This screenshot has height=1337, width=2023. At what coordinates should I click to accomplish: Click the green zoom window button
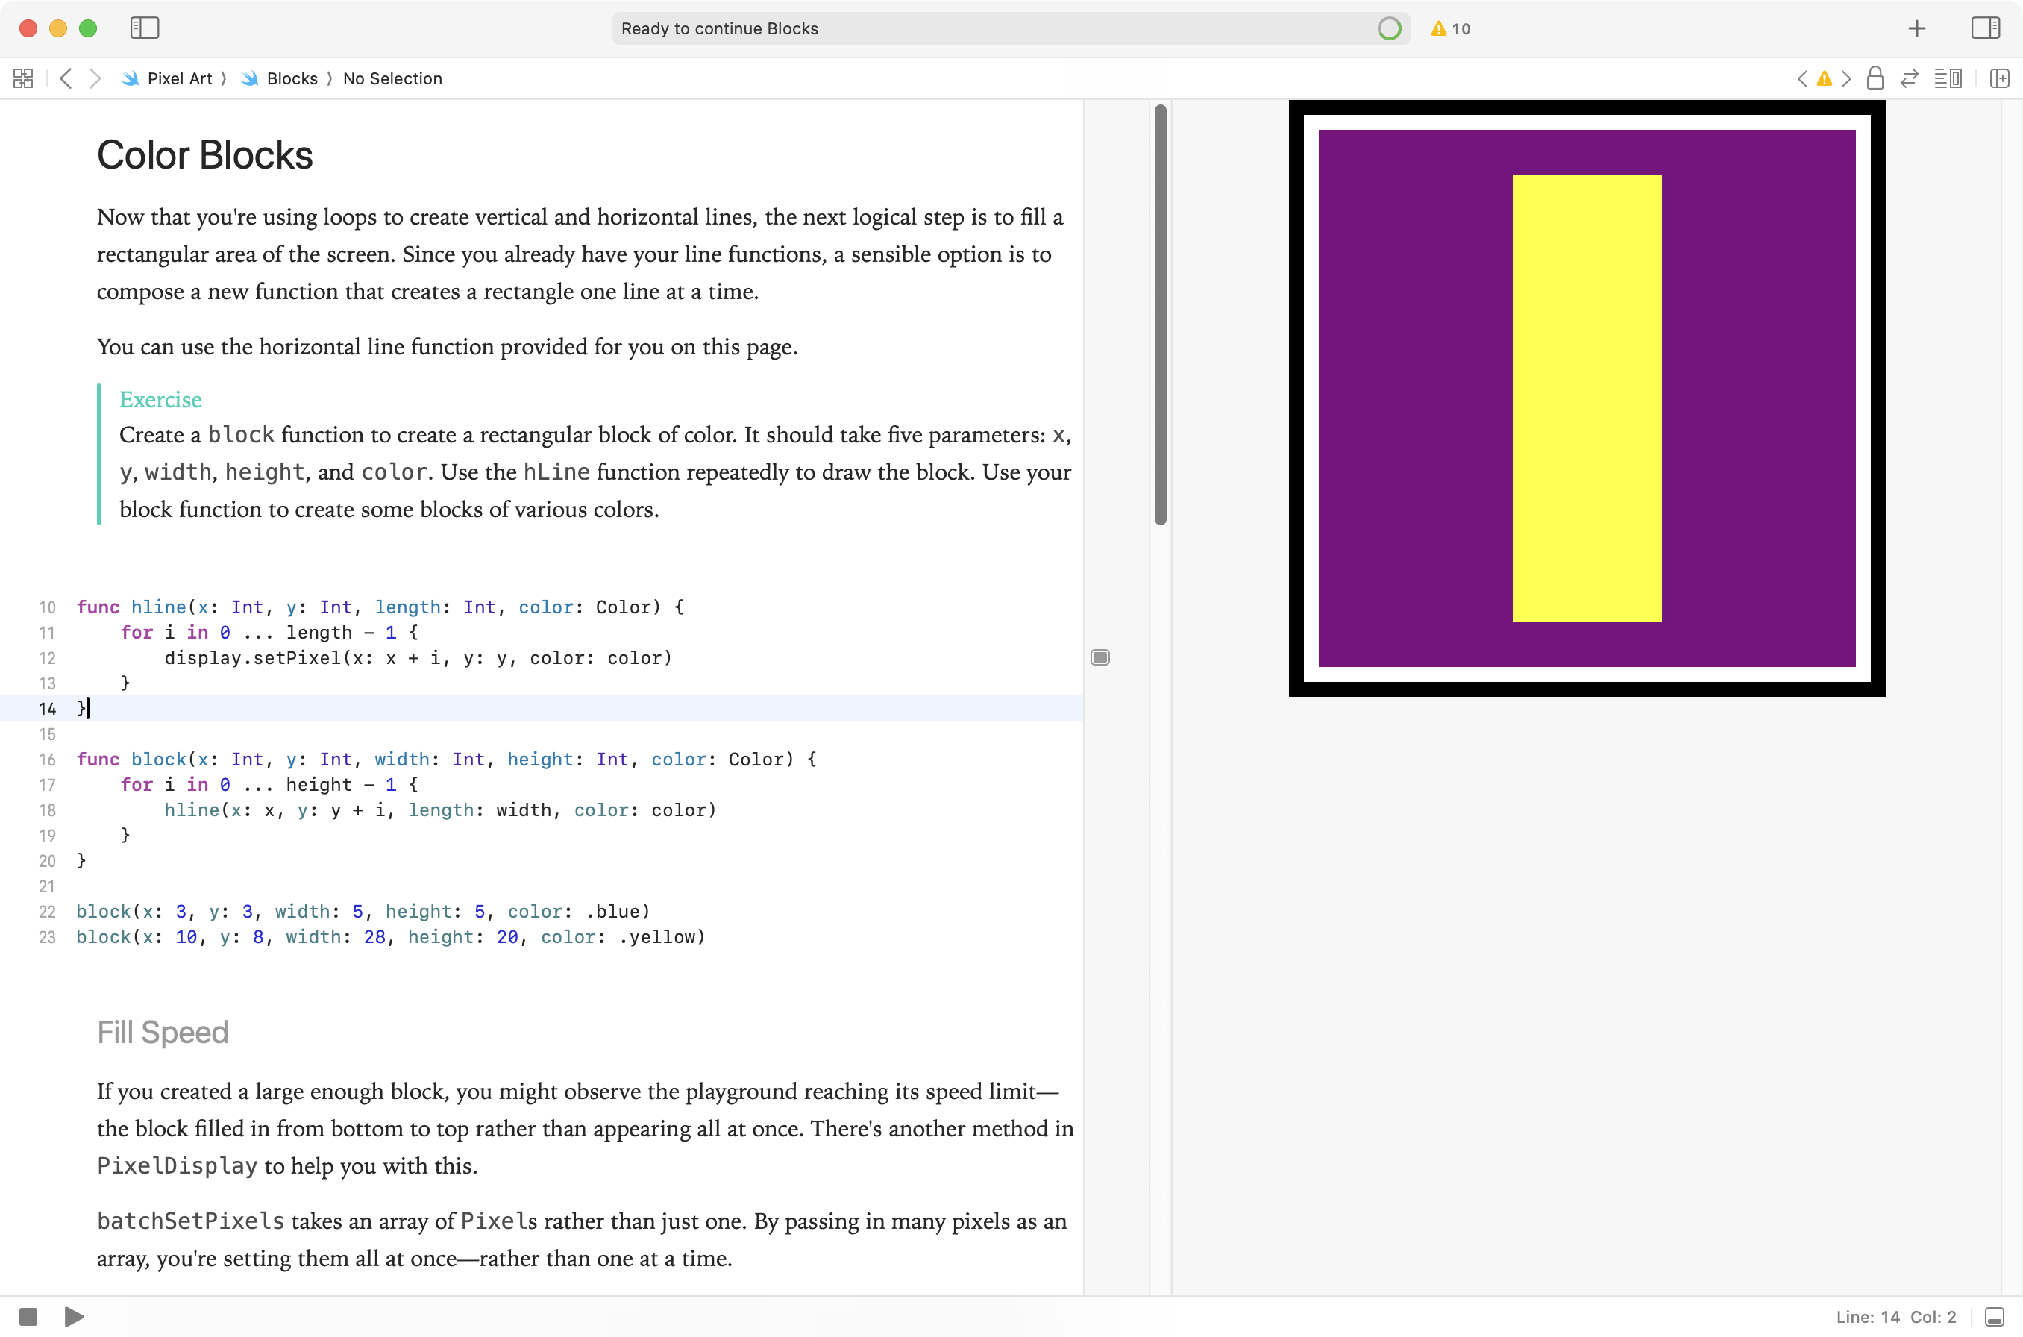click(88, 28)
